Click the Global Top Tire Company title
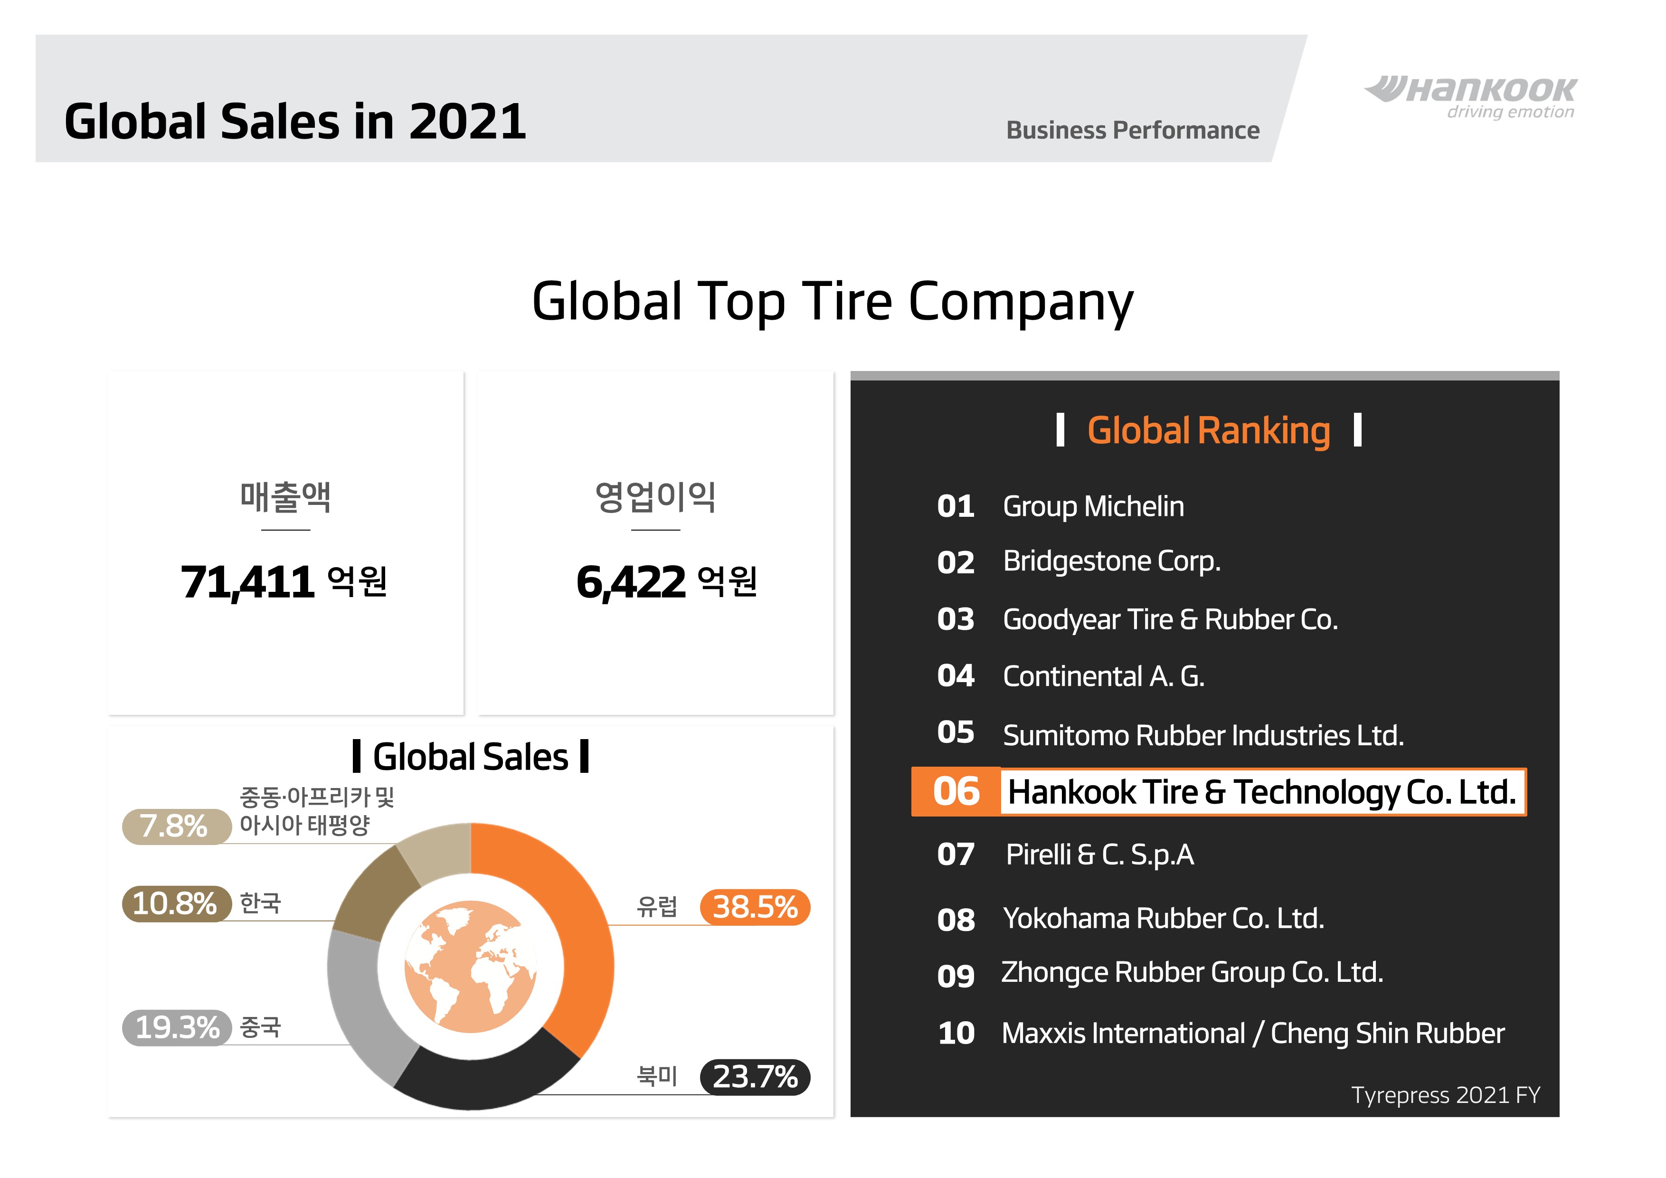Image resolution: width=1666 pixels, height=1178 pixels. (832, 303)
